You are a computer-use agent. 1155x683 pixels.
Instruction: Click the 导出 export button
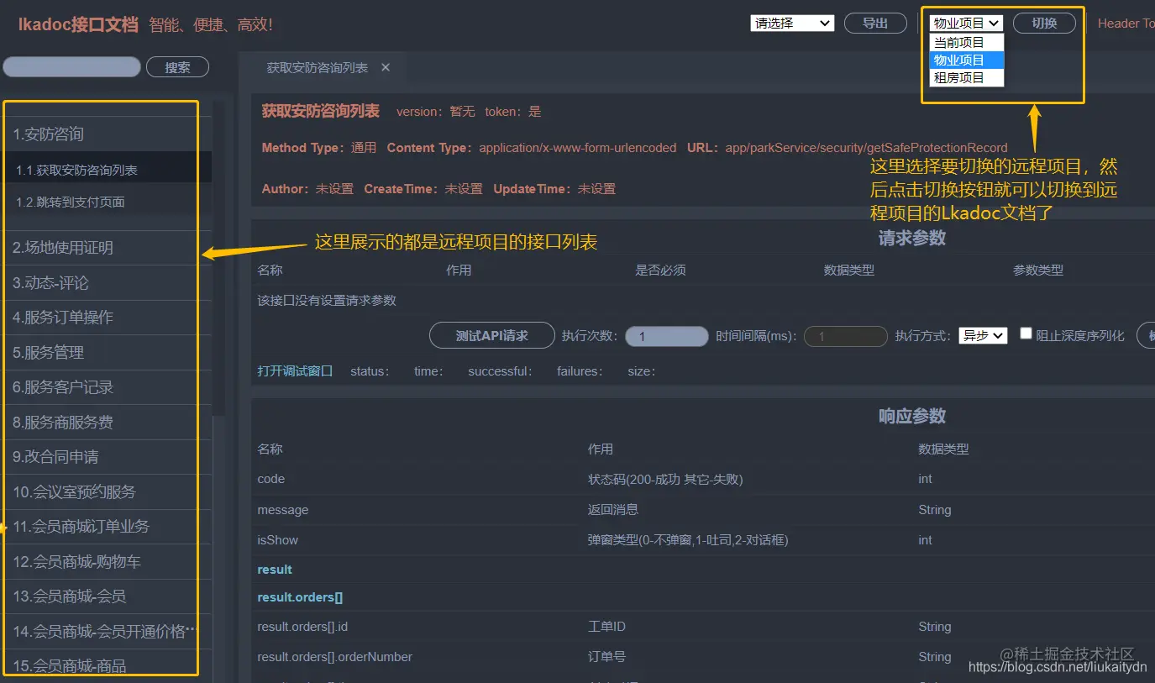pyautogui.click(x=875, y=23)
